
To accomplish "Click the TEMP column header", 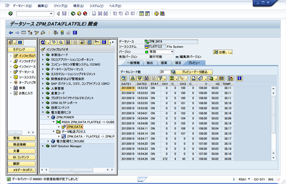I will (x=228, y=84).
